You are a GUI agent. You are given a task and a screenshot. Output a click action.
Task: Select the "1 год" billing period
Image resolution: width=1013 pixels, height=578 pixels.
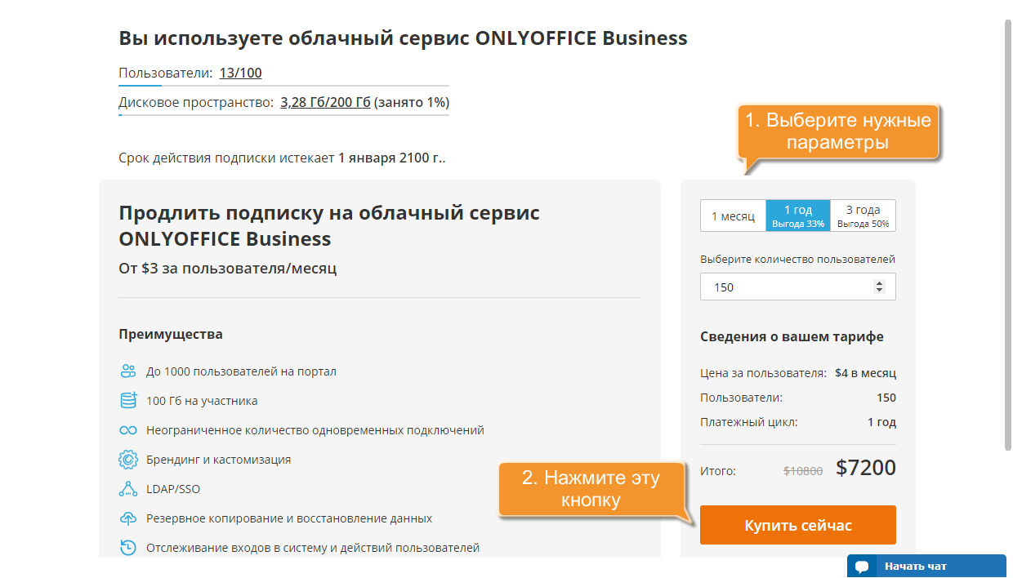coord(798,216)
